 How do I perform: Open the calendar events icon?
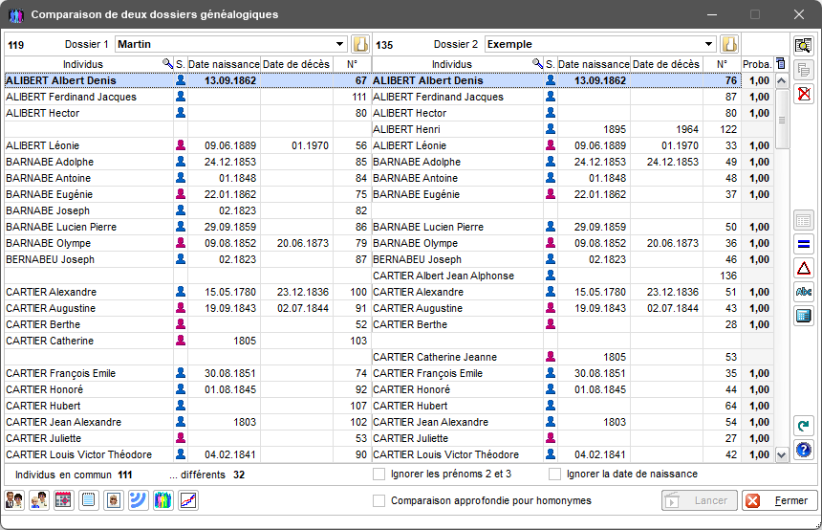(63, 500)
